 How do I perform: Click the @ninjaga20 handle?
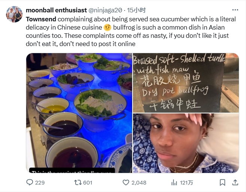pos(105,10)
